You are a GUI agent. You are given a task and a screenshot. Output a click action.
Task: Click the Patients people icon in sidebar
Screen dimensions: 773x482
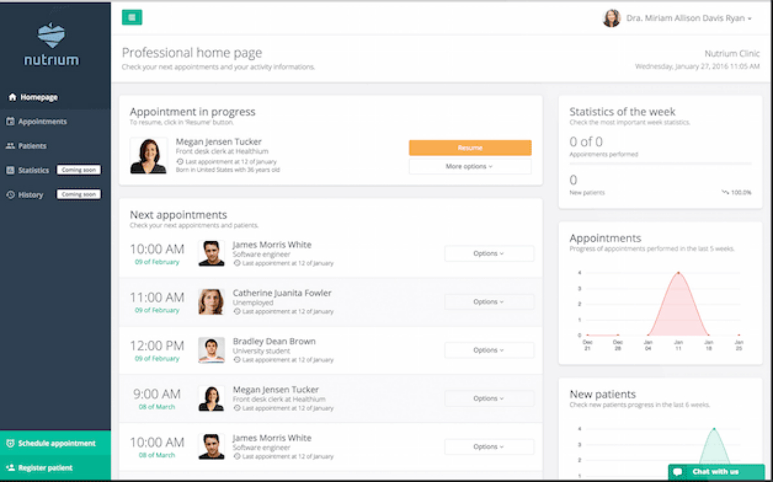(10, 146)
